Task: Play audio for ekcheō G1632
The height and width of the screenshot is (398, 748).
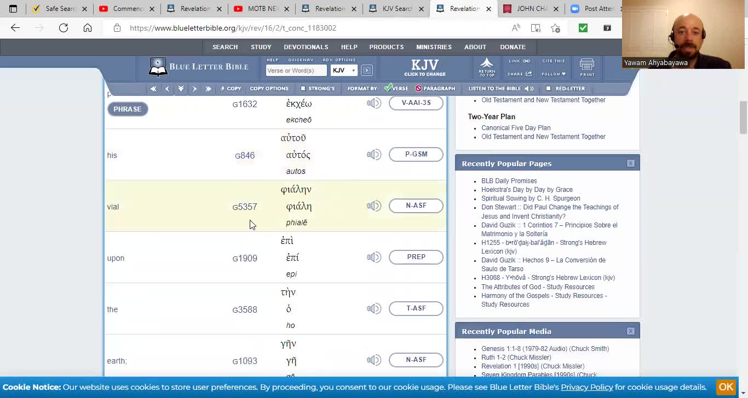Action: 374,103
